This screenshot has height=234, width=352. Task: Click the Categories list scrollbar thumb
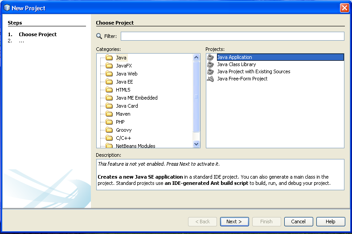click(196, 96)
